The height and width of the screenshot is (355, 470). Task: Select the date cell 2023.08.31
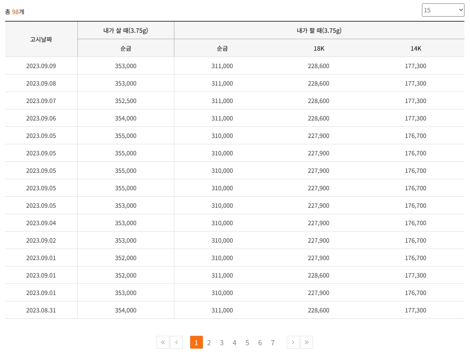[41, 310]
